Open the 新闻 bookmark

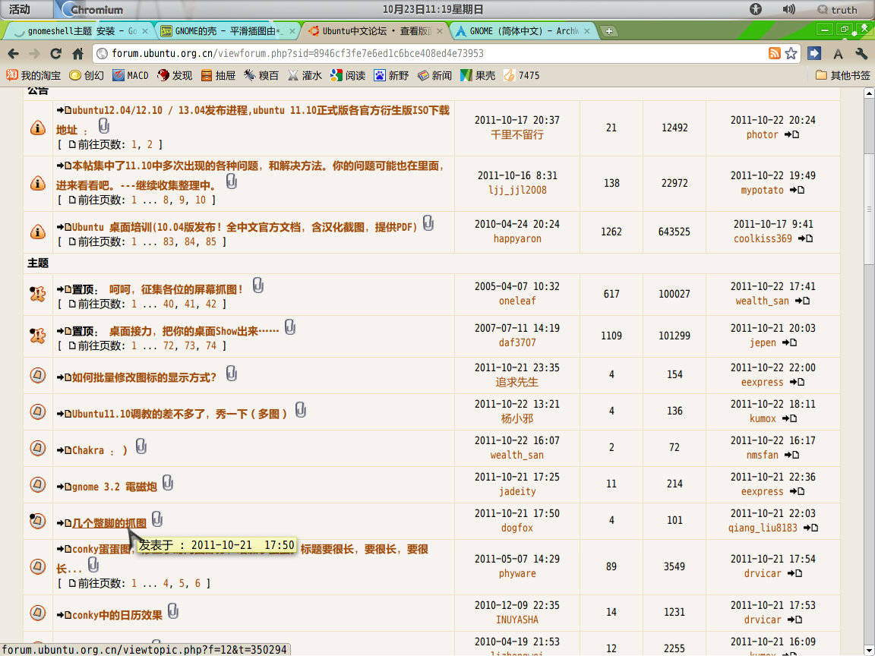pos(434,75)
